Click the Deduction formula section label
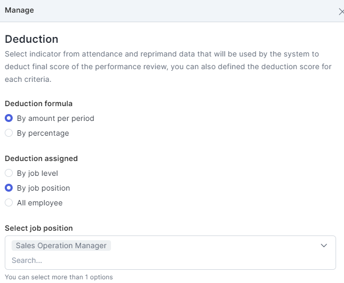Viewport: 344px width, 283px height. click(x=39, y=103)
